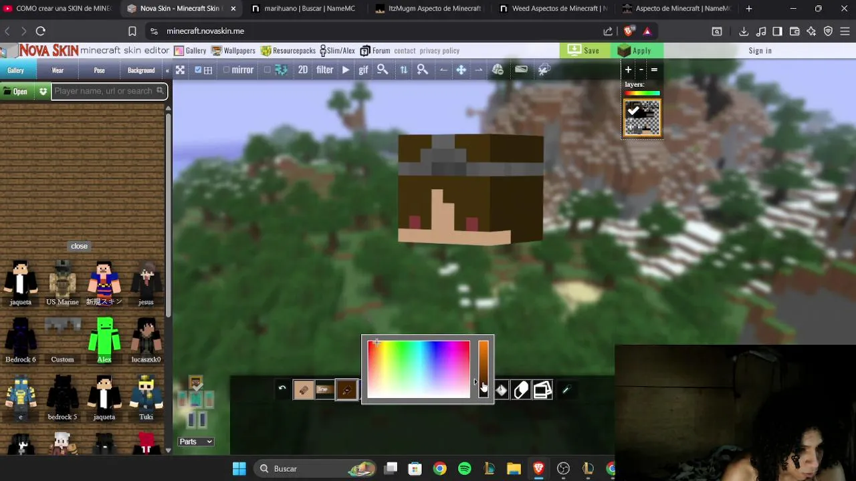This screenshot has width=856, height=481.
Task: Toggle the head part in body selector
Action: click(x=196, y=384)
